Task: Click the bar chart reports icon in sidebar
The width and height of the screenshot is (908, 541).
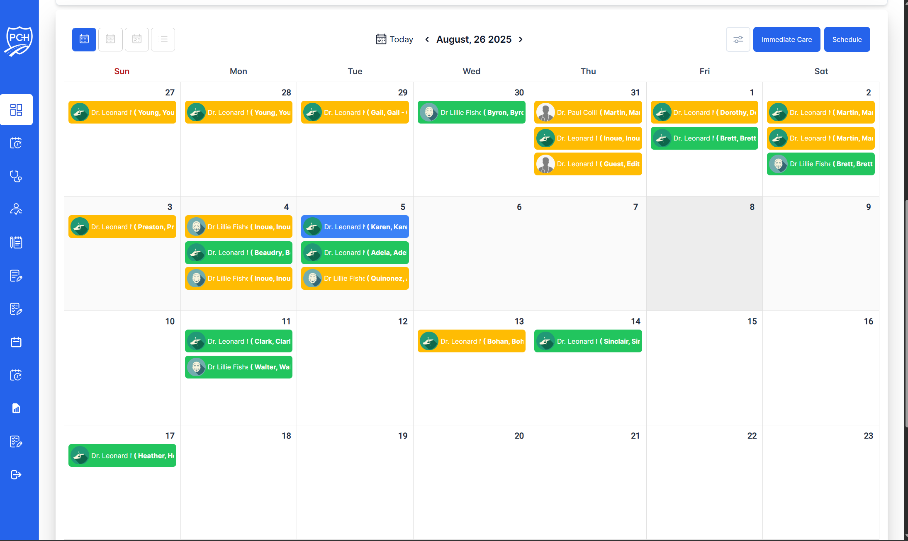Action: pos(17,408)
